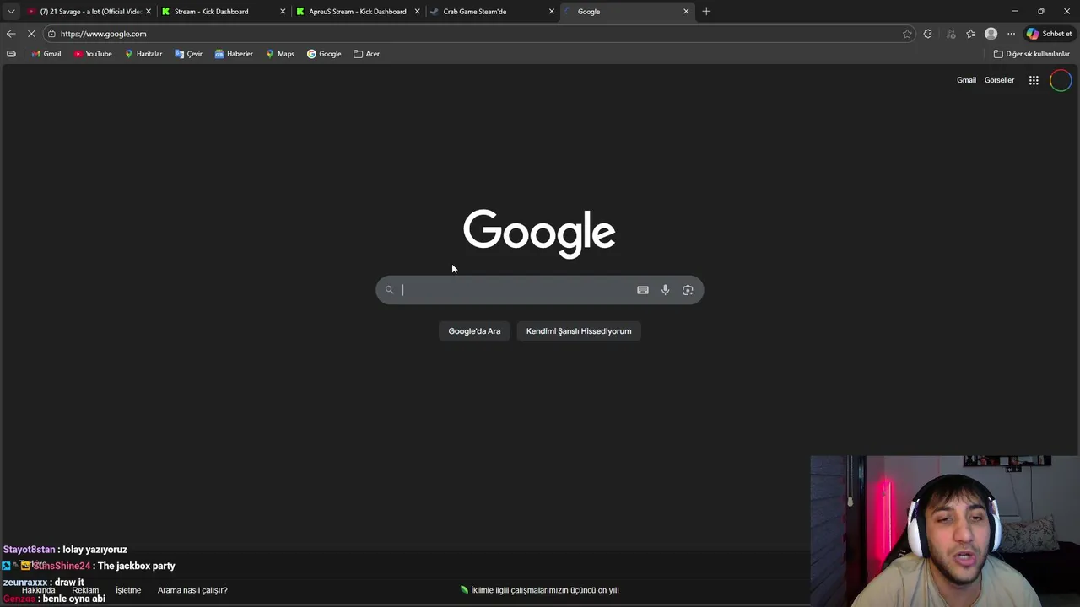Open the Favorites list icon in the toolbar
This screenshot has width=1080, height=607.
[x=971, y=34]
